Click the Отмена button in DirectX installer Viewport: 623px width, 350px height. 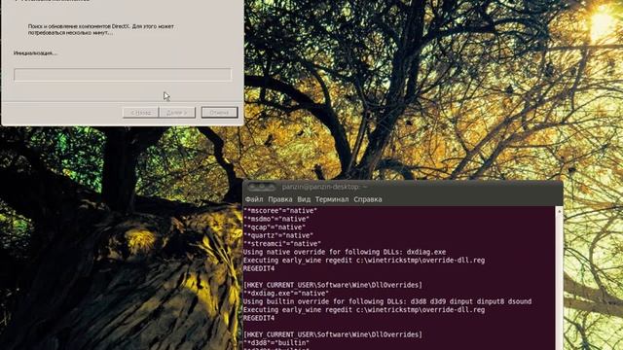(219, 113)
